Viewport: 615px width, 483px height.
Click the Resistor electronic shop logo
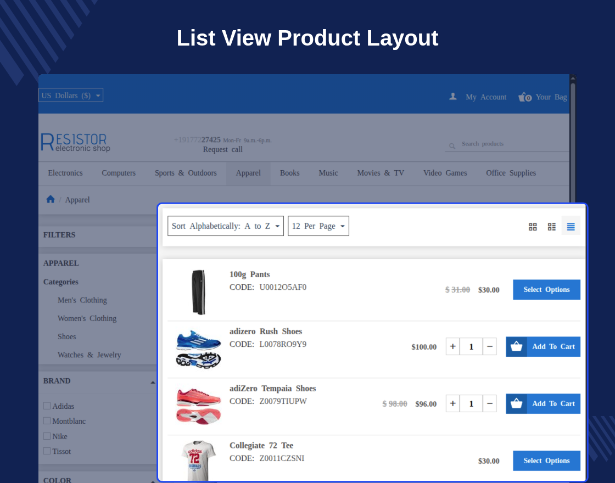pos(75,142)
